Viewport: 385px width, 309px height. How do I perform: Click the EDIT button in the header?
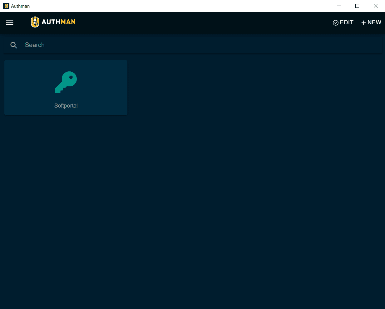coord(343,22)
